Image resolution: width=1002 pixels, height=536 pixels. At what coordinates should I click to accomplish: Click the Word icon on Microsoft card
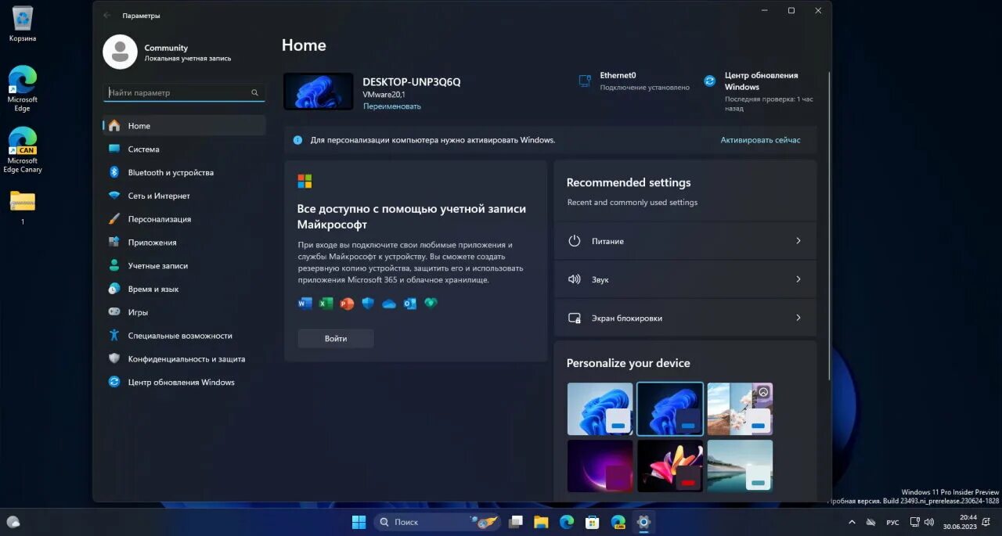[305, 303]
